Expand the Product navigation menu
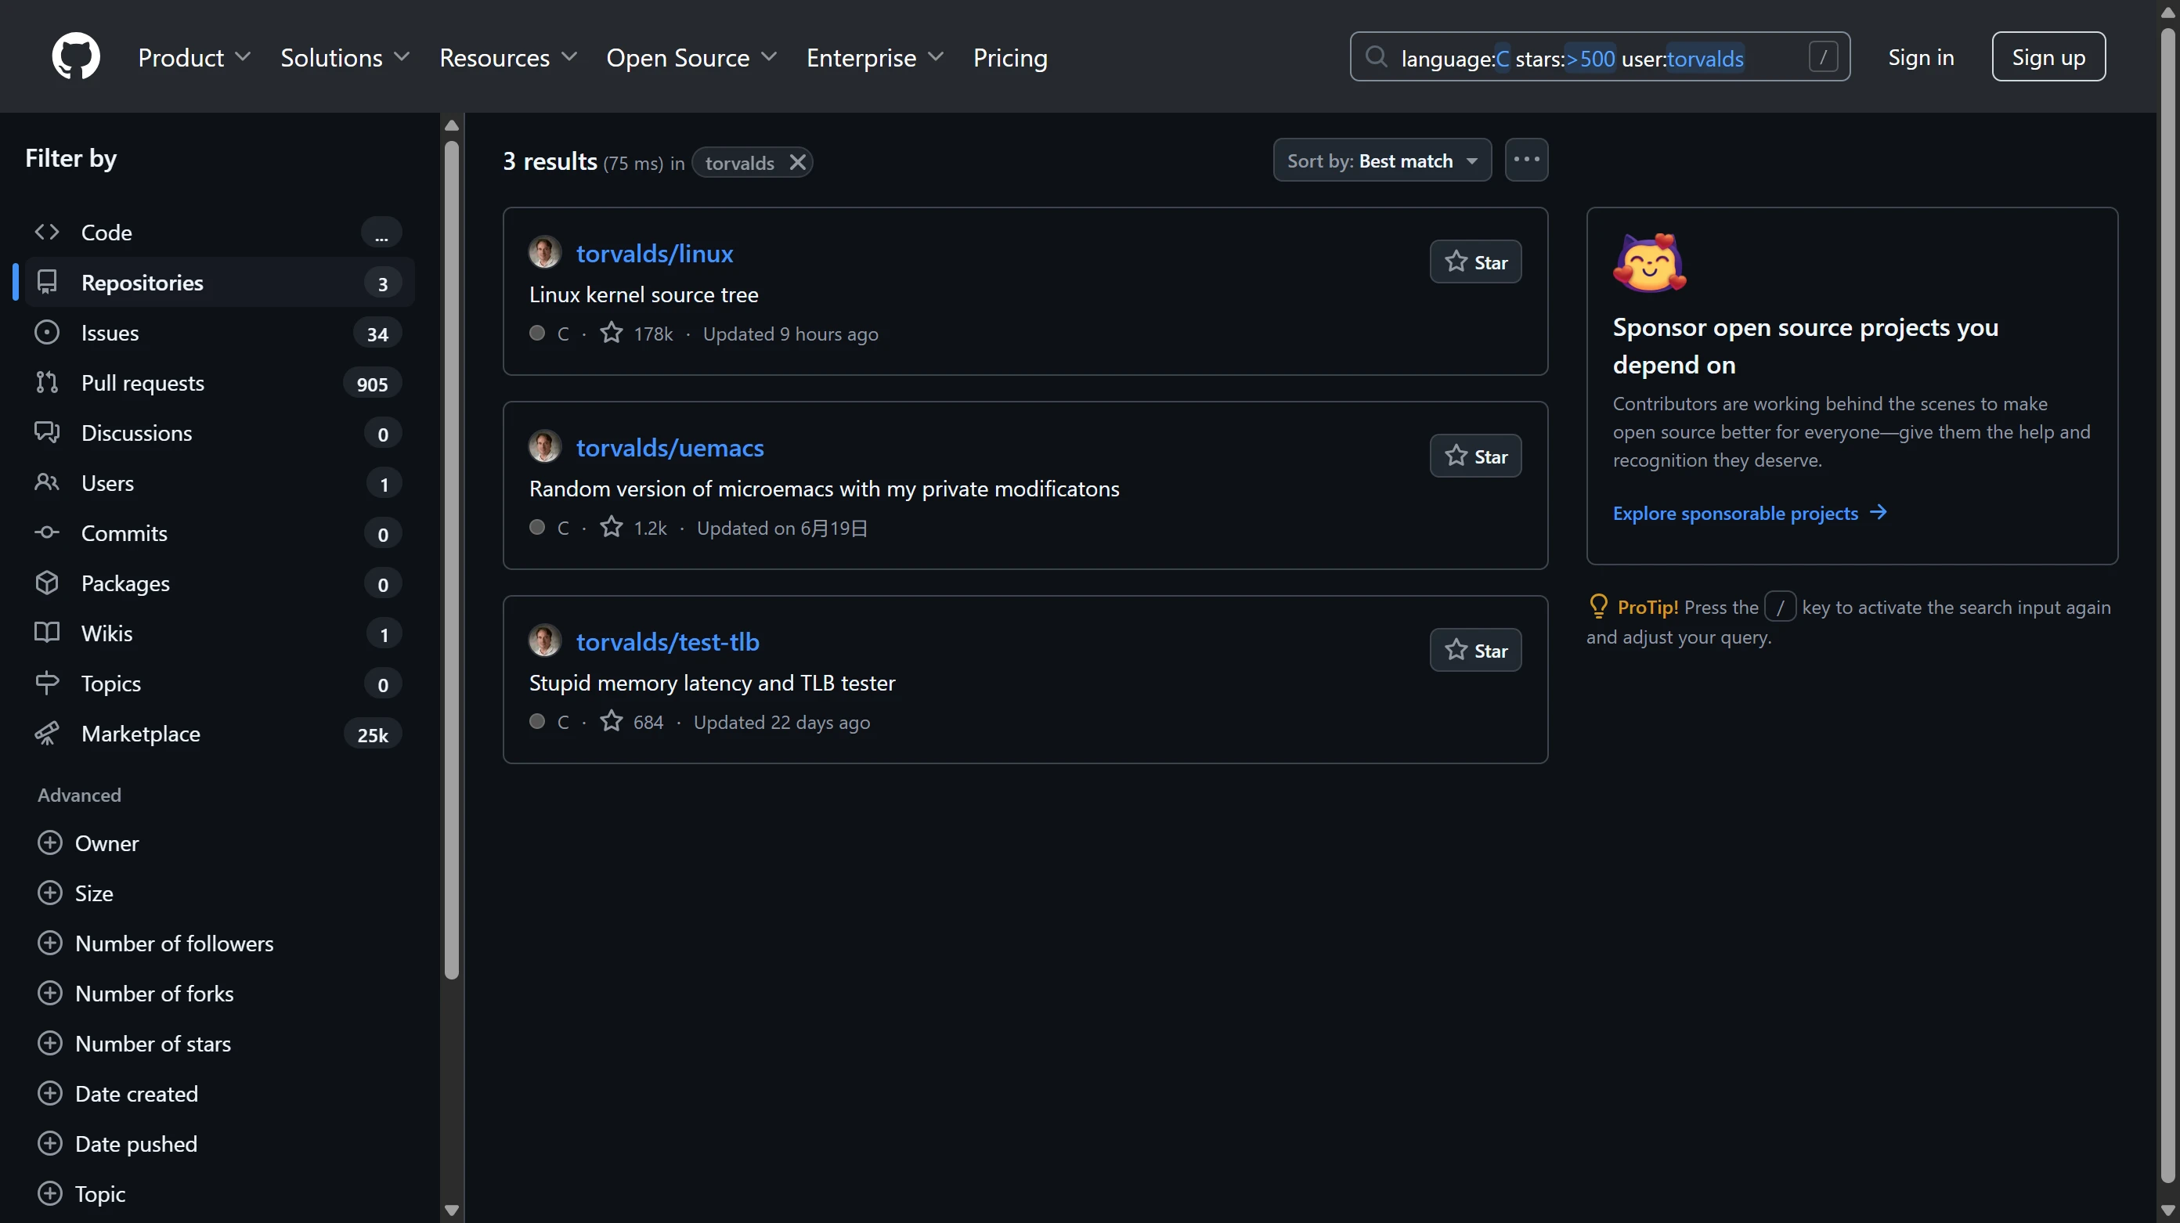This screenshot has height=1223, width=2180. (x=193, y=58)
